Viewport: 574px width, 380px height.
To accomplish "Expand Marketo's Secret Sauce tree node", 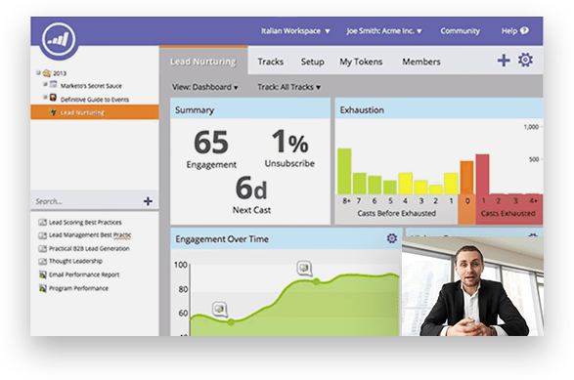I will point(45,84).
